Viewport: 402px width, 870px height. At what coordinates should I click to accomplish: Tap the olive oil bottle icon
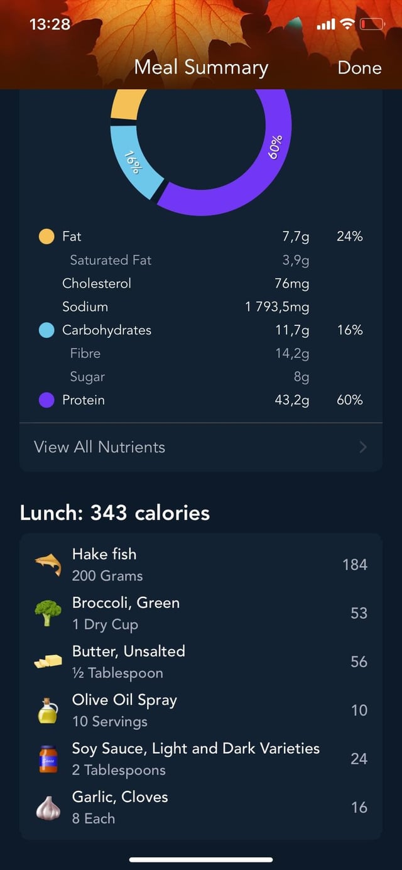[48, 710]
